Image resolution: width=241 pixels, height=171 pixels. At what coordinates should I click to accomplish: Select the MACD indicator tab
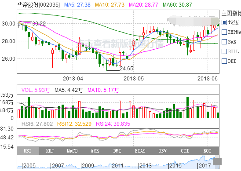tap(73, 151)
